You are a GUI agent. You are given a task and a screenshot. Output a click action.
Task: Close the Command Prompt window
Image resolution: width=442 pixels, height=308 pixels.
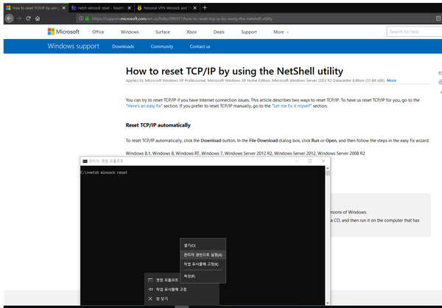(323, 161)
